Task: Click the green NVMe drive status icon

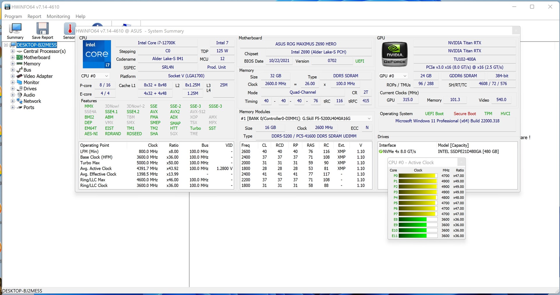Action: pos(381,151)
